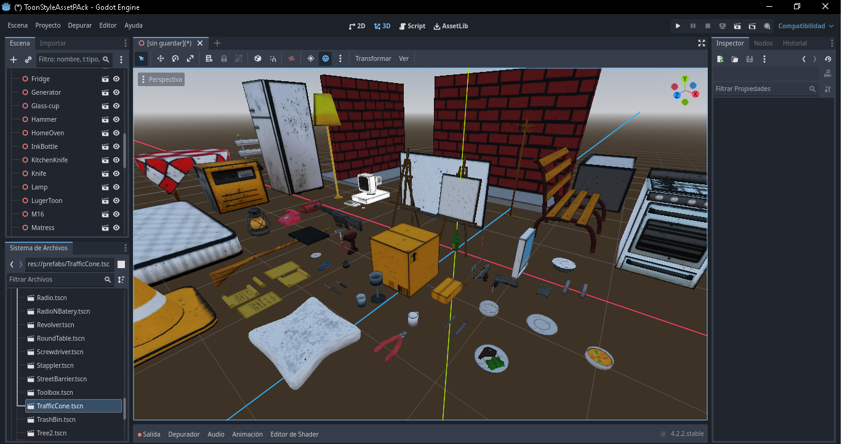Click the lock selected node icon
This screenshot has height=444, width=842.
224,58
